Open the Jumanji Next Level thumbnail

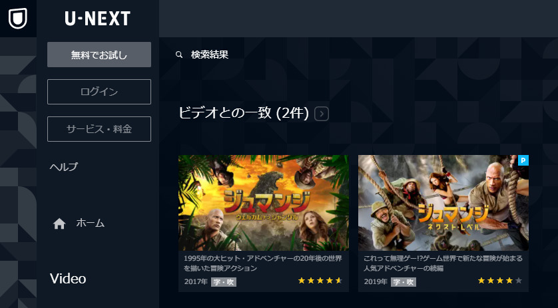(x=443, y=203)
